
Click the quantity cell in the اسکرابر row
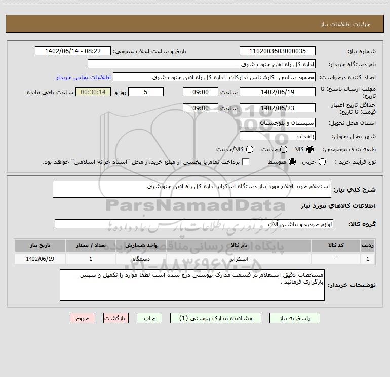point(91,259)
